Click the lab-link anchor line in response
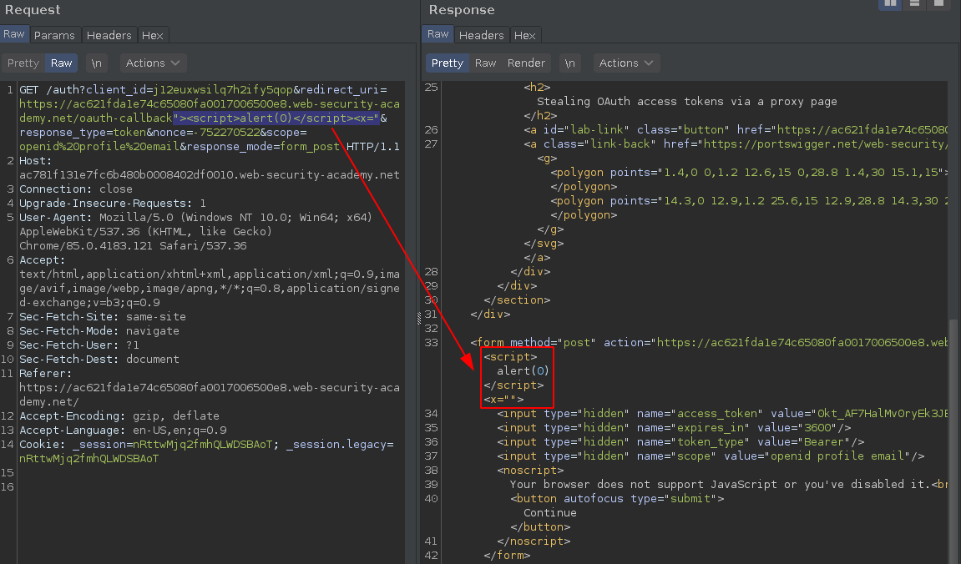Viewport: 961px width, 564px height. click(x=736, y=130)
